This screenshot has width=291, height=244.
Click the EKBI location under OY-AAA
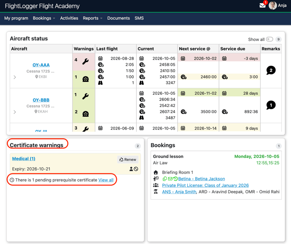click(x=41, y=77)
